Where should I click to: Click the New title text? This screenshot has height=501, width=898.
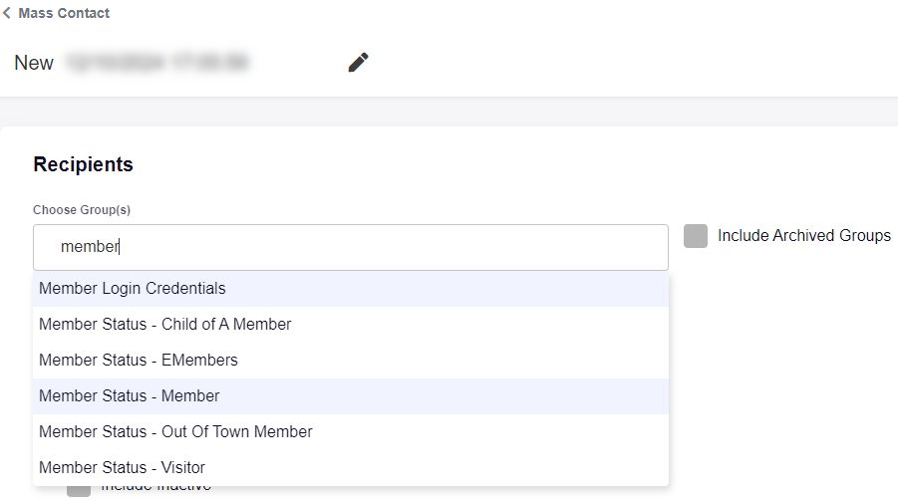[x=34, y=63]
